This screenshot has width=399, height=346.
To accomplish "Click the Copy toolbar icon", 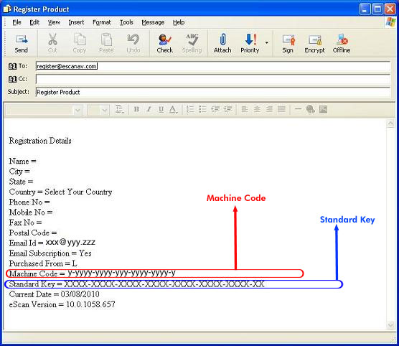I will [x=80, y=43].
